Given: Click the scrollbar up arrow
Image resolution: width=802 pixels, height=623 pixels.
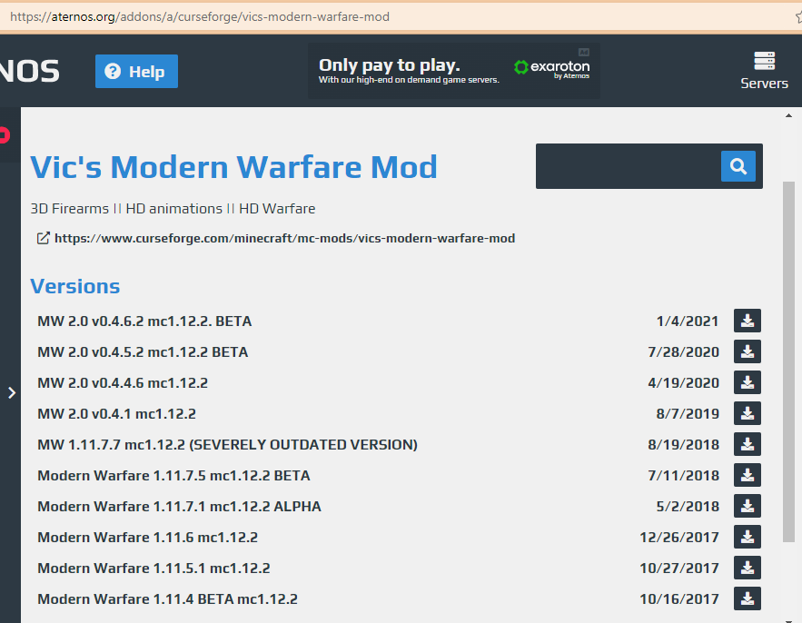Looking at the screenshot, I should 788,116.
